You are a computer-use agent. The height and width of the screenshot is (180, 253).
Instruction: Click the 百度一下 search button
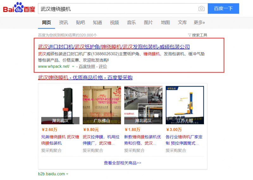coord(223,9)
